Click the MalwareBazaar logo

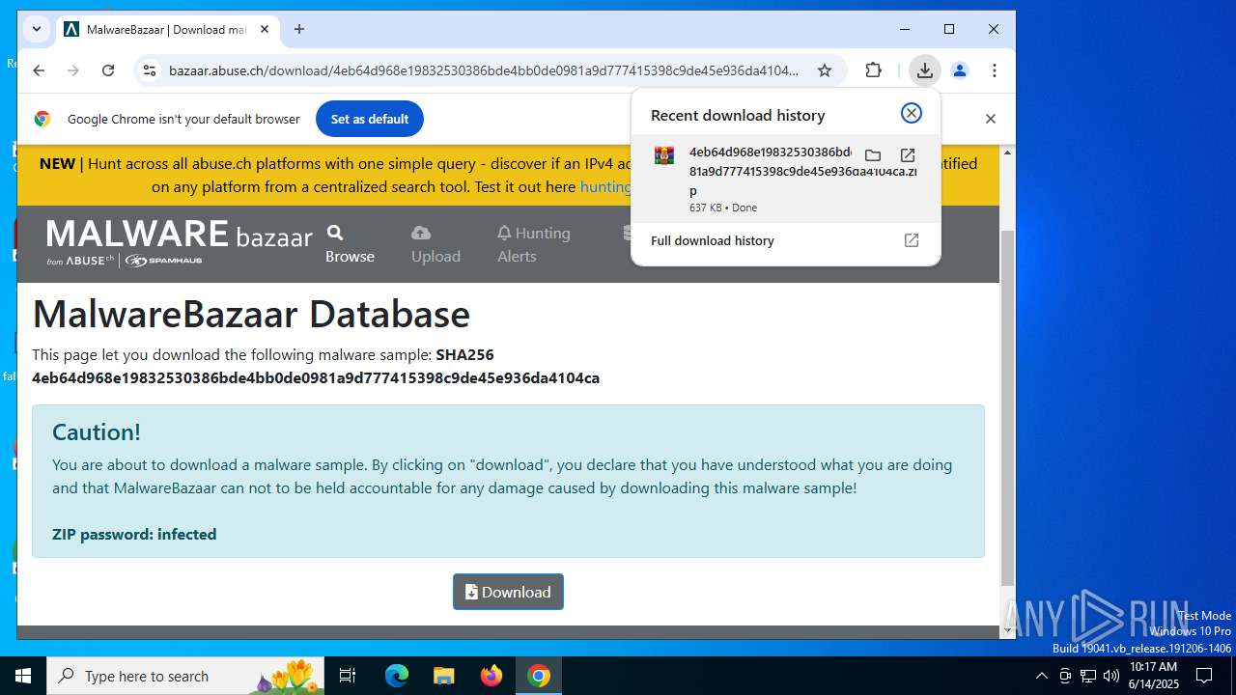(180, 243)
